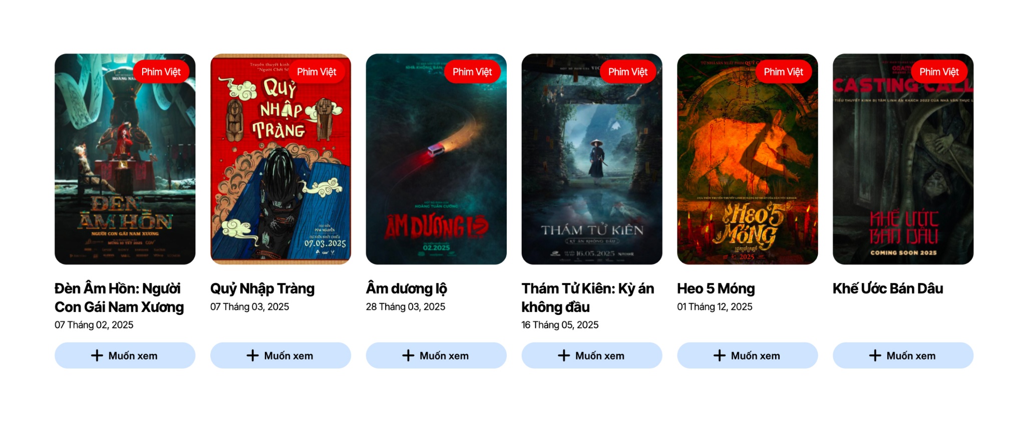
Task: Click the plus icon under Khế Ước Bán Dâu
Action: [x=875, y=355]
